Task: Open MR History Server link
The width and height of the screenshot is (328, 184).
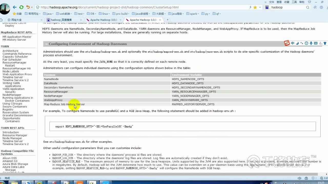Action: pyautogui.click(x=14, y=40)
